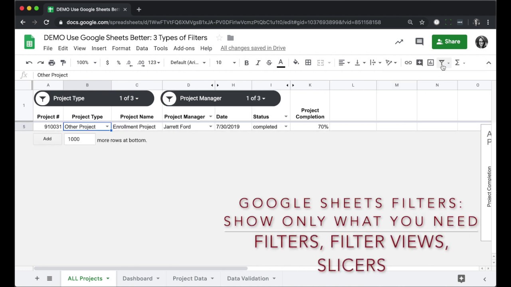Add a new sheet
Image resolution: width=511 pixels, height=287 pixels.
(37, 279)
